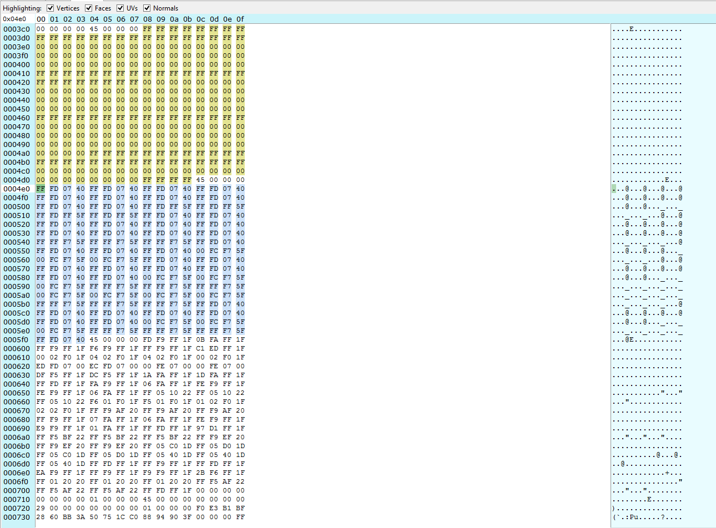Click the blue-highlighted FD byte in row 000520
Viewport: 716px width, 528px height.
point(54,224)
